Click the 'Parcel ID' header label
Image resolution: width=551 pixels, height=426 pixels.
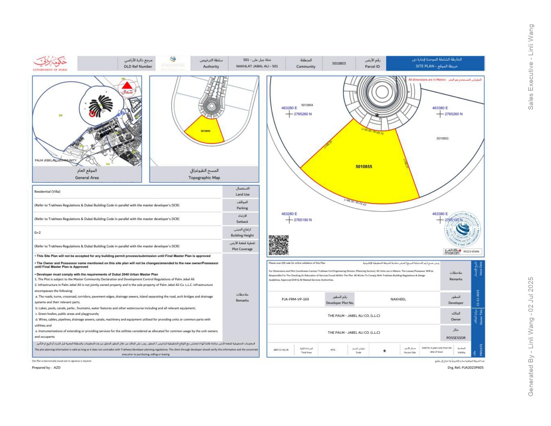pyautogui.click(x=372, y=66)
